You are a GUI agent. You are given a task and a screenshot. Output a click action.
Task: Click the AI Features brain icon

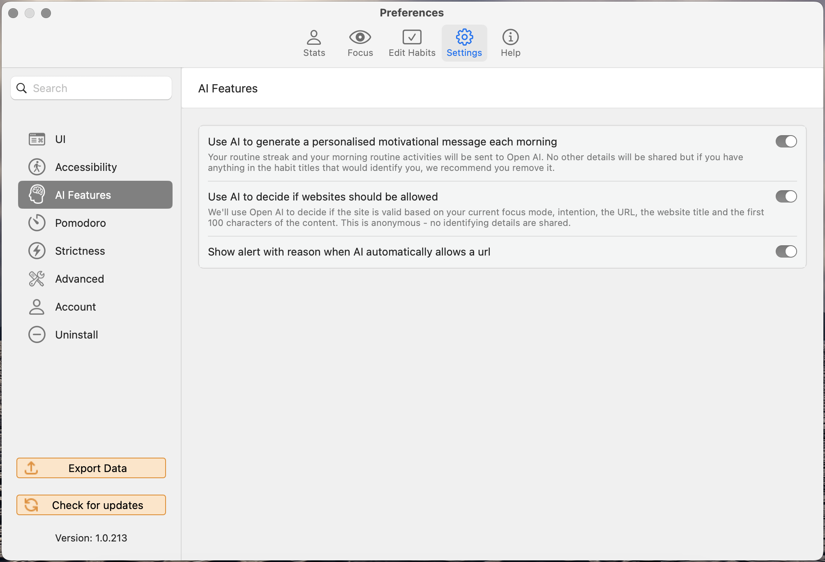(37, 195)
